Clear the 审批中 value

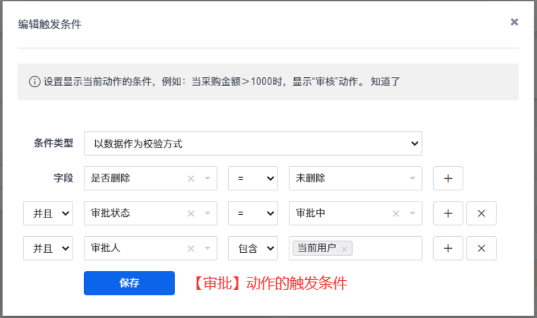tap(396, 214)
